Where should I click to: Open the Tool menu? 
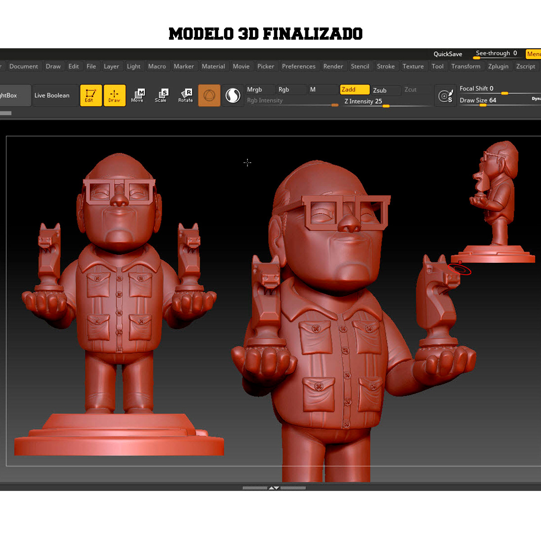[437, 66]
